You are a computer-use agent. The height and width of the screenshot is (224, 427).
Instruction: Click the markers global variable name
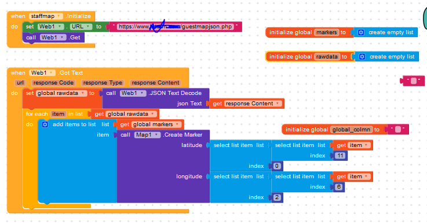pos(327,32)
